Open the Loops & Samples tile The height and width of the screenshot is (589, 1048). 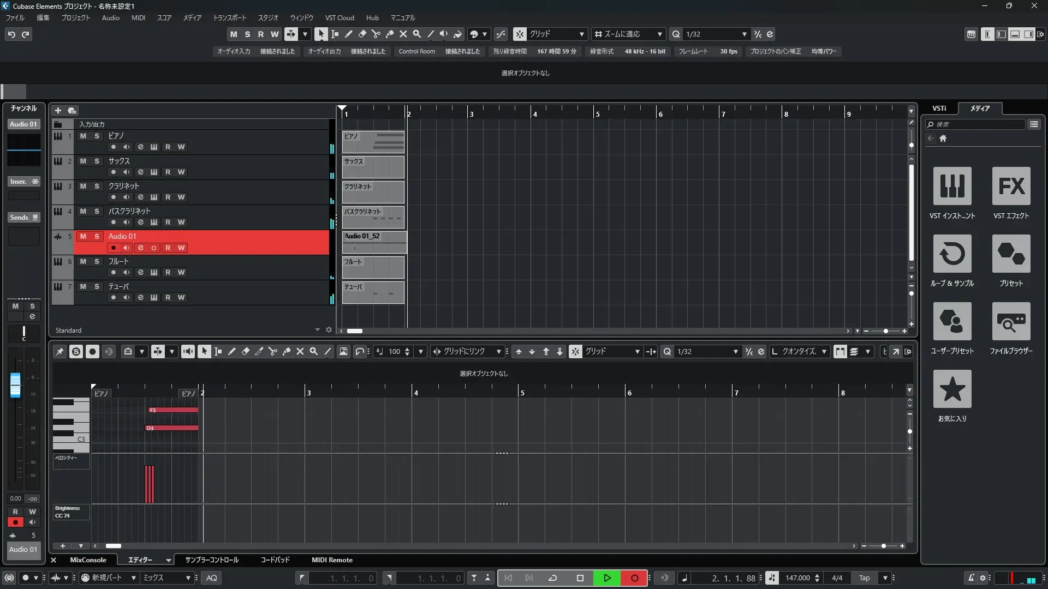(952, 254)
